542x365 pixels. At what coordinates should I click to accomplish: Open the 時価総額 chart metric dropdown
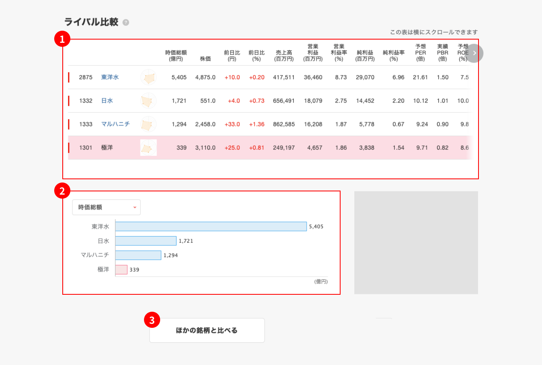(x=106, y=207)
